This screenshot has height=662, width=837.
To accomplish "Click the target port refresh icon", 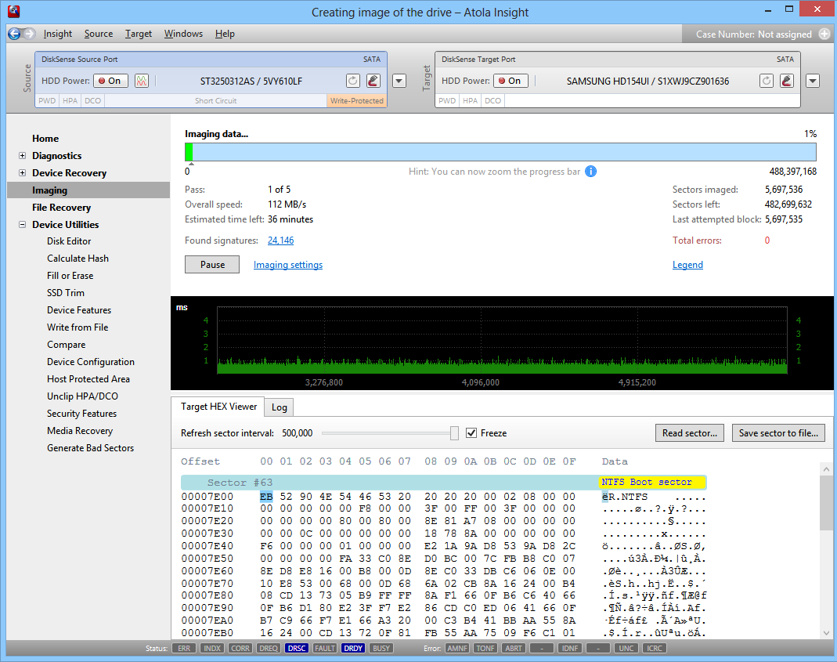I will [767, 81].
